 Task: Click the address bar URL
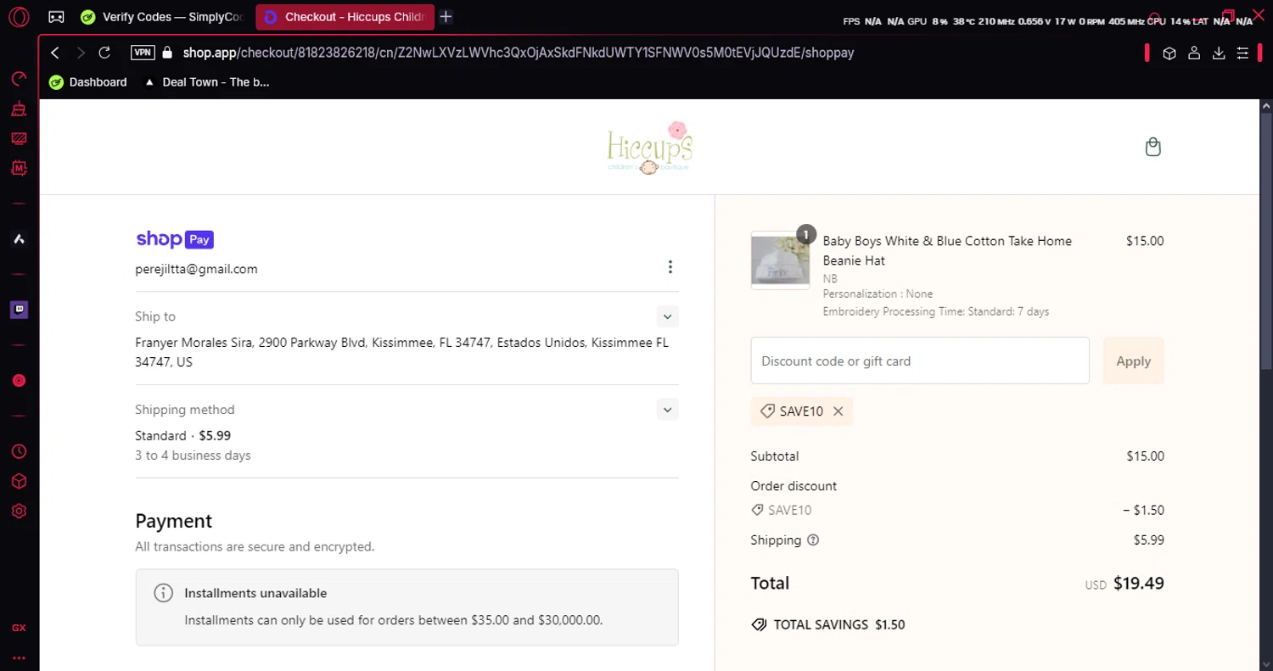tap(518, 53)
